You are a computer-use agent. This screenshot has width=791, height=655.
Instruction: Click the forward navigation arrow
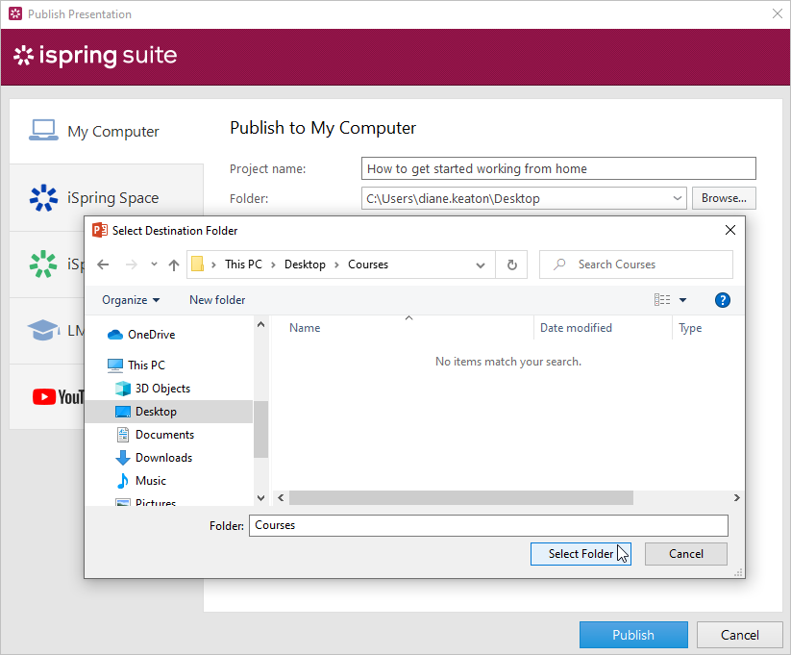[x=131, y=265]
